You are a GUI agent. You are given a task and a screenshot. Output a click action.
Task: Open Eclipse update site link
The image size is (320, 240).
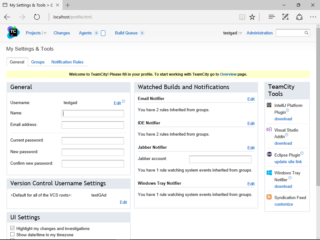click(288, 162)
